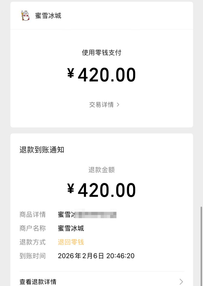Open 交易详情 transaction details link
The width and height of the screenshot is (203, 286).
pos(102,105)
